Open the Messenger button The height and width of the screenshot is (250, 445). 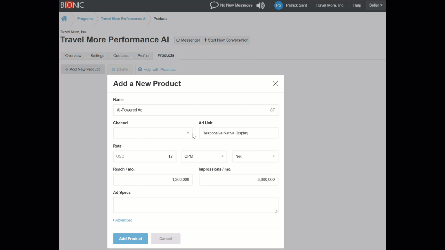188,40
